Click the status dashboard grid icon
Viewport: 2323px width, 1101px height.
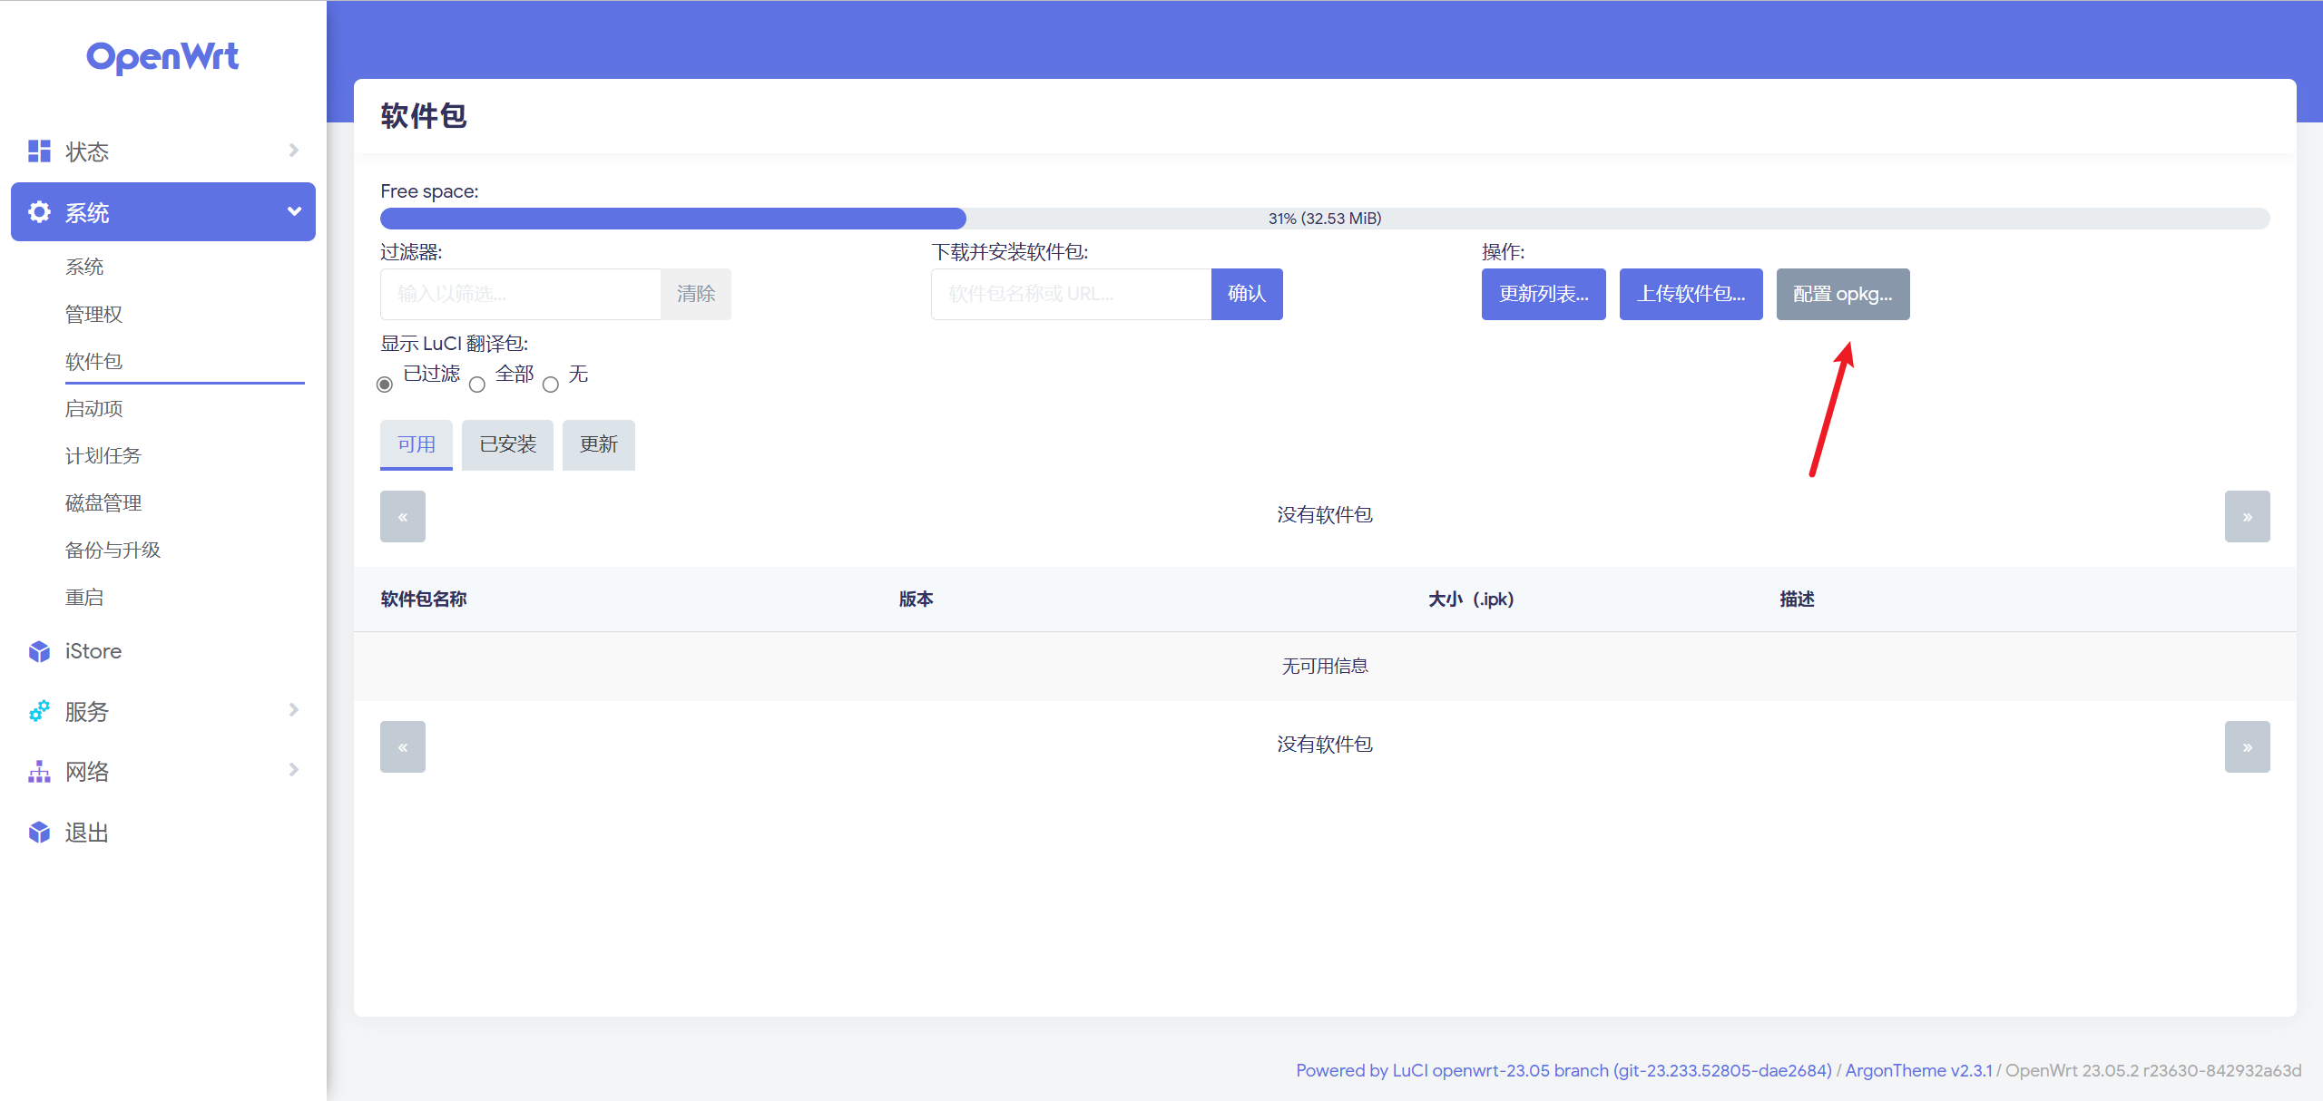click(x=39, y=151)
